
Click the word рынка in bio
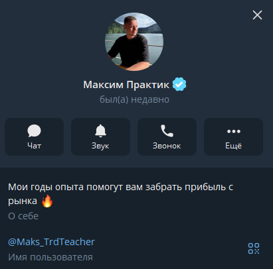23,201
